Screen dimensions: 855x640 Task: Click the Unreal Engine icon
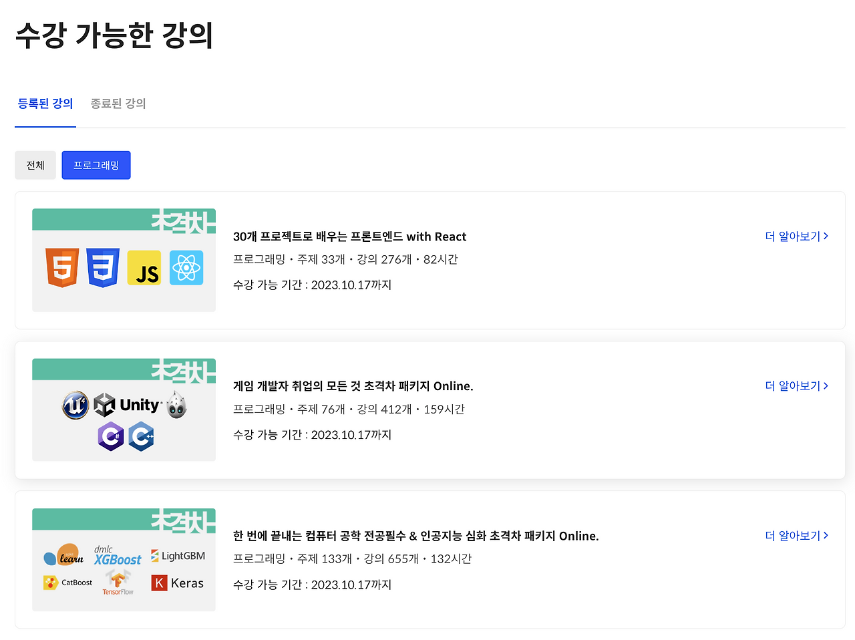[75, 405]
